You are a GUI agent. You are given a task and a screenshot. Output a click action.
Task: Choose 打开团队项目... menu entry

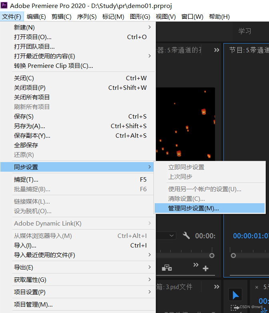point(78,46)
